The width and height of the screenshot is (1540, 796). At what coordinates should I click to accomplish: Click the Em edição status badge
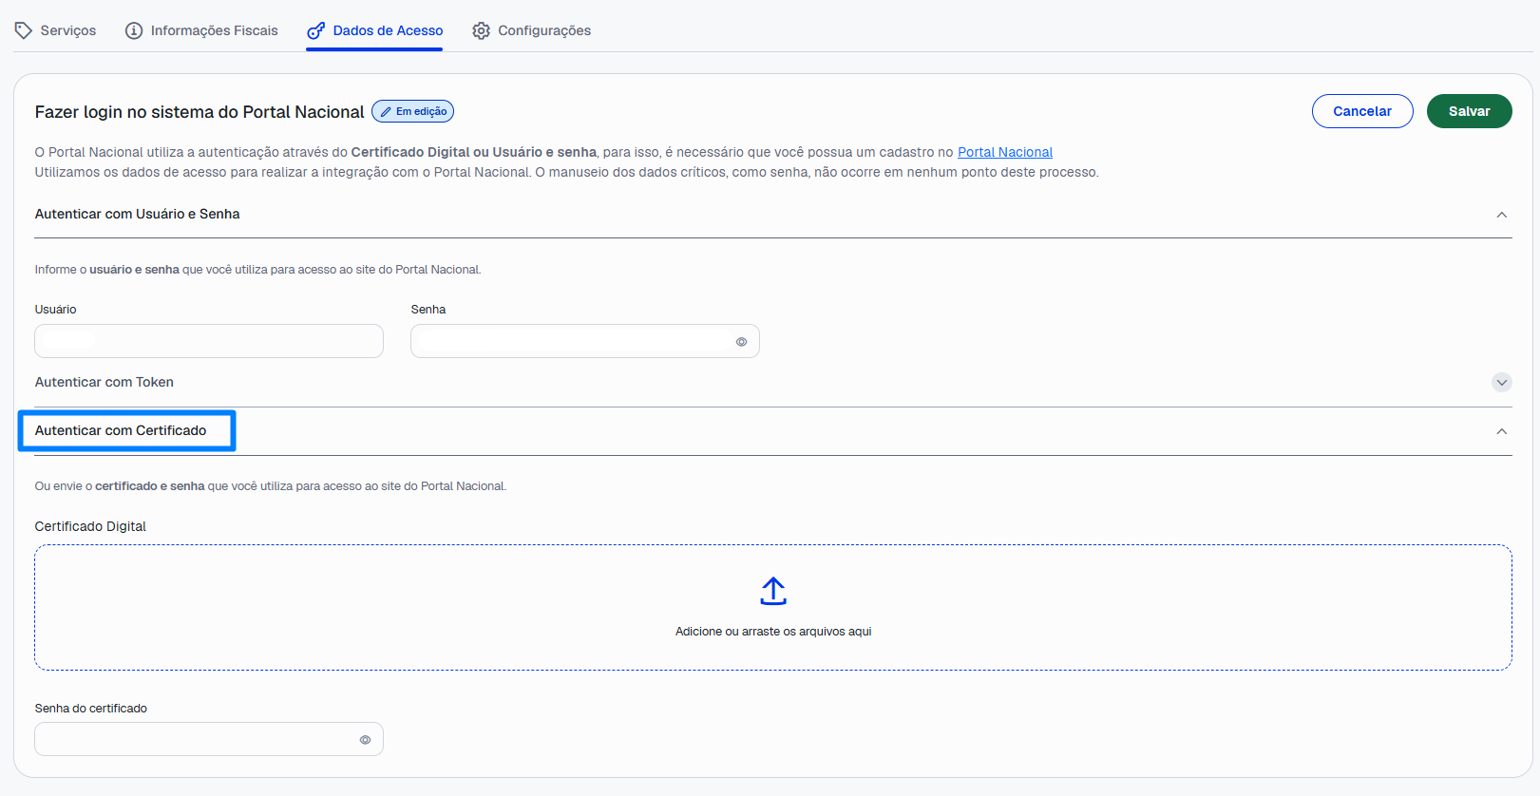[413, 111]
